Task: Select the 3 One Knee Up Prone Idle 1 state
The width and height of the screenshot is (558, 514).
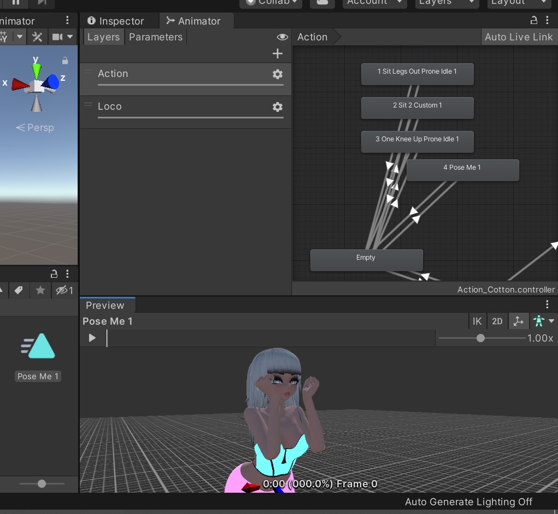Action: pyautogui.click(x=417, y=142)
